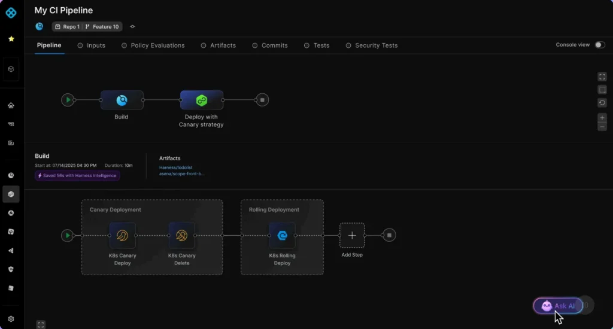Click the Add Step plus box
The width and height of the screenshot is (613, 329).
pyautogui.click(x=352, y=236)
